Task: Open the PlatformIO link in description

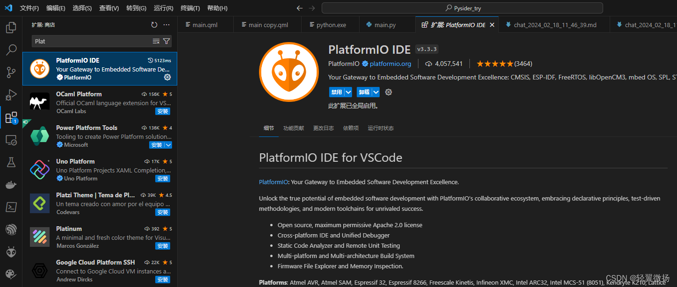Action: click(x=273, y=182)
